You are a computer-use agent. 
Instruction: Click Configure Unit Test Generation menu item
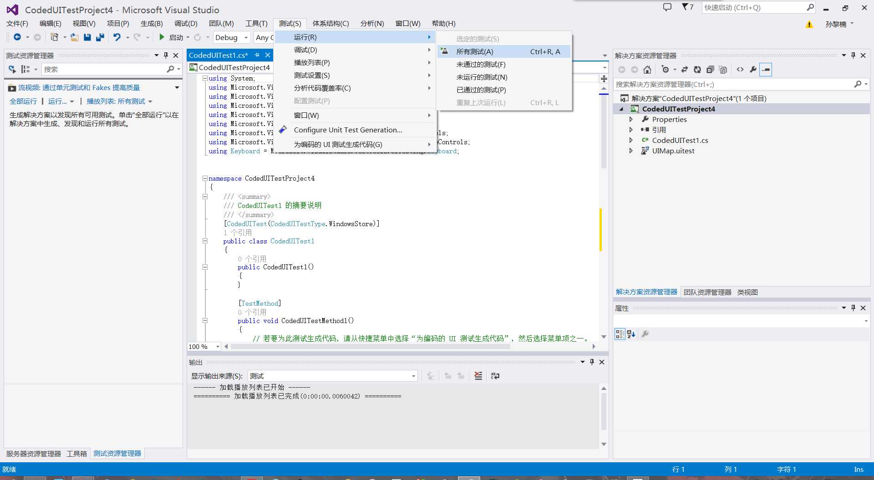point(355,130)
